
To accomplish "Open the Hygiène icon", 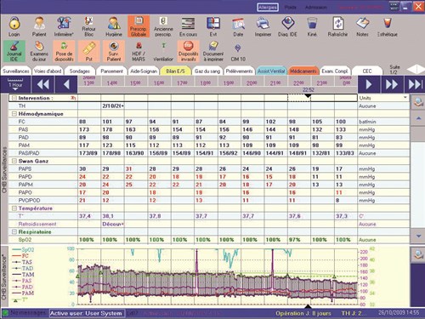I will pyautogui.click(x=114, y=26).
